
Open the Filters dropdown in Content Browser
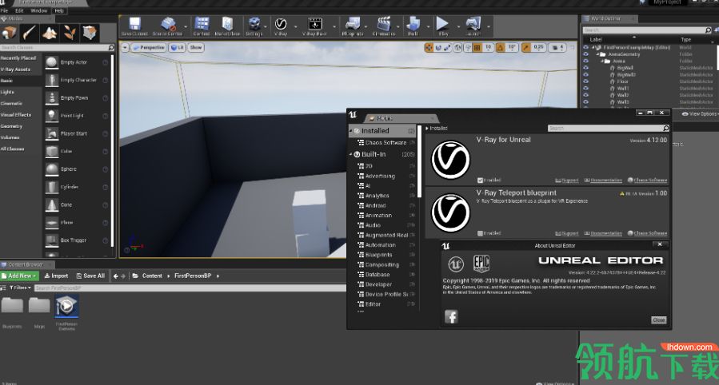click(x=20, y=288)
